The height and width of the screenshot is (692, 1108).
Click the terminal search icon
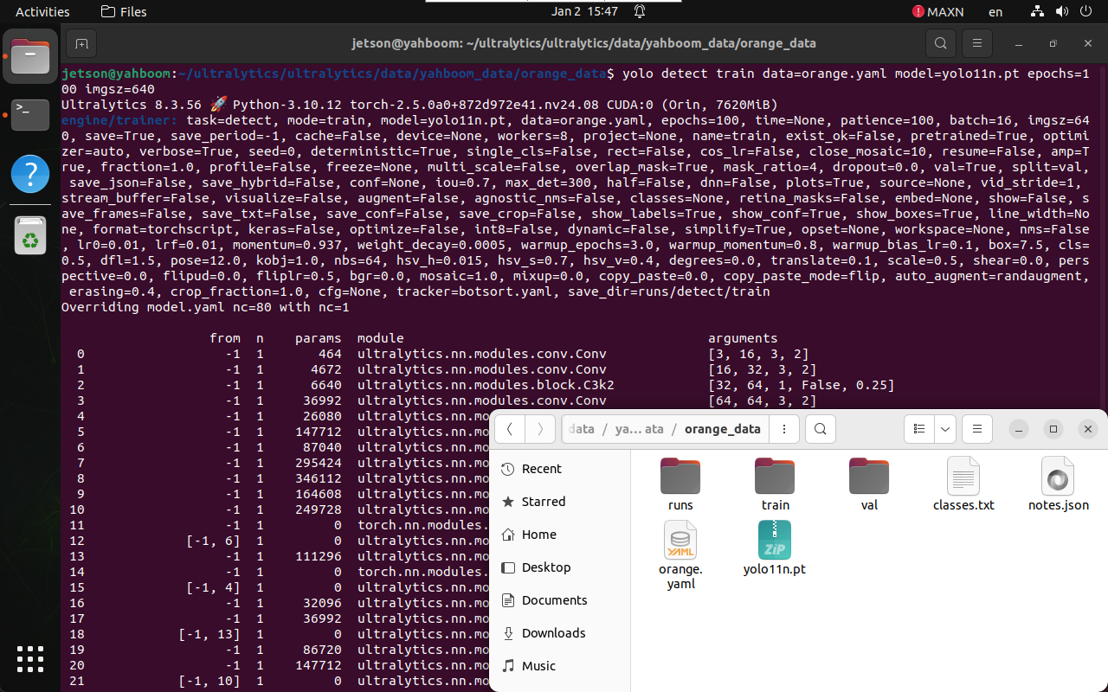[x=940, y=43]
